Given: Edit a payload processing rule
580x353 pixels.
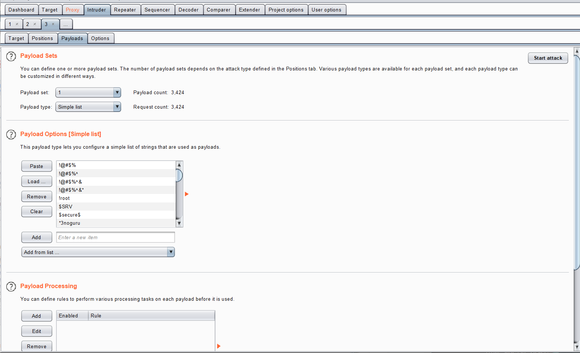Looking at the screenshot, I should (x=37, y=331).
